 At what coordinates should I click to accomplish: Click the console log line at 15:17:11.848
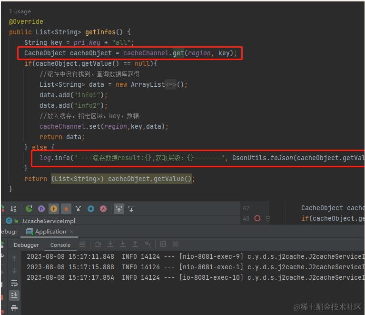(x=195, y=256)
